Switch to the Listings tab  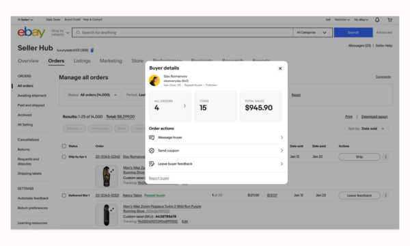(82, 61)
